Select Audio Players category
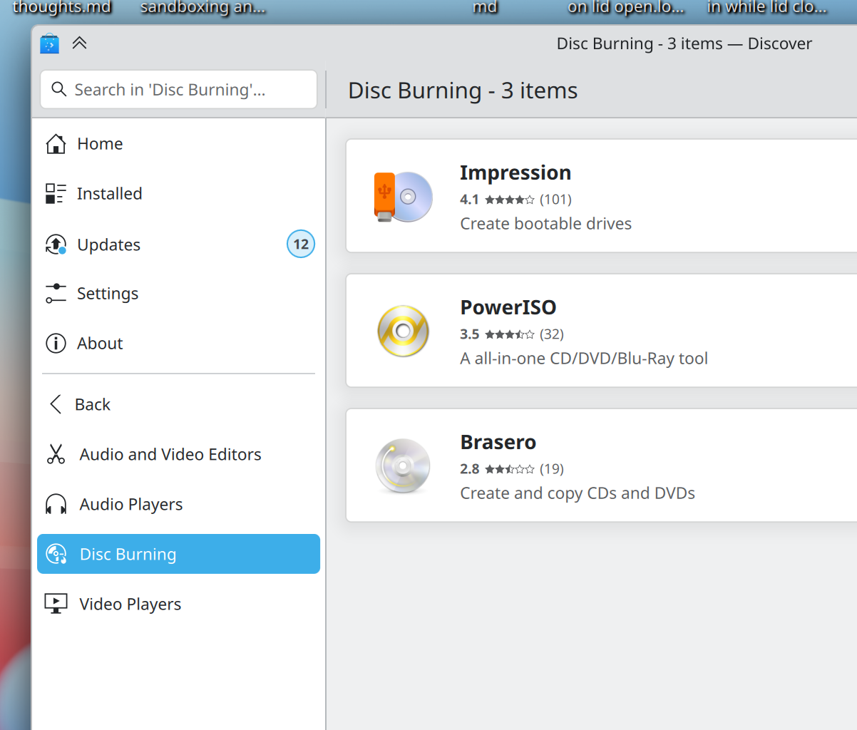The image size is (857, 730). (131, 505)
